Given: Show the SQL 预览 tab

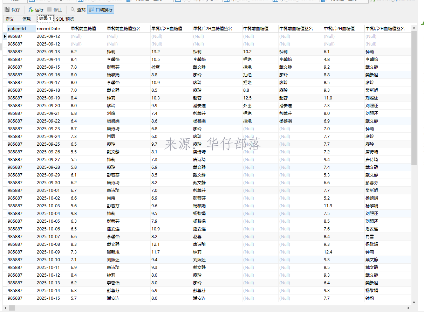Looking at the screenshot, I should tap(65, 19).
